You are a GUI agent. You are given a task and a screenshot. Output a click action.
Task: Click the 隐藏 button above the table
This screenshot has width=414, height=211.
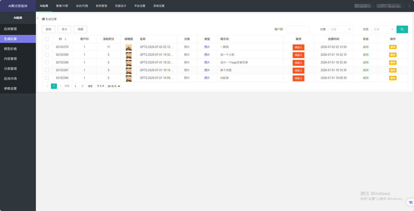tap(80, 29)
